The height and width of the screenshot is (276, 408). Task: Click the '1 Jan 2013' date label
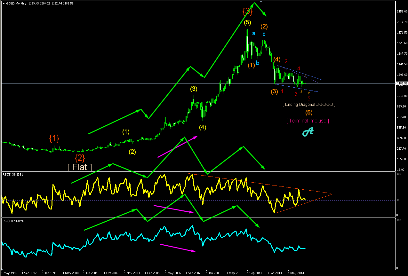click(x=275, y=273)
